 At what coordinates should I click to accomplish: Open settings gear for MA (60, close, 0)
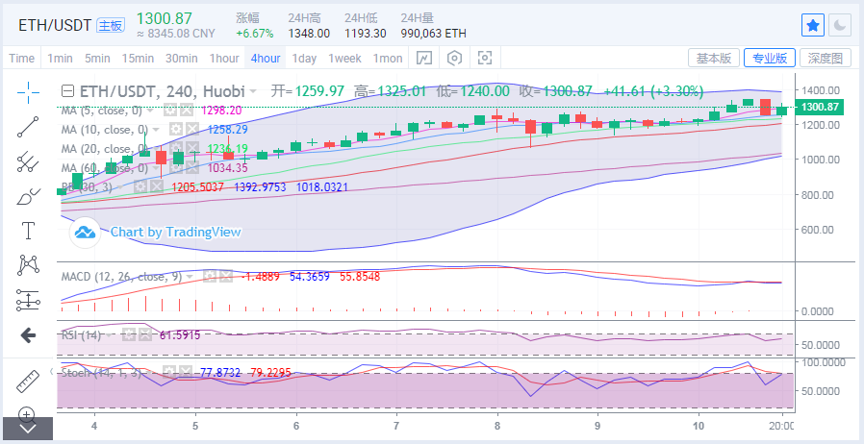[x=175, y=168]
